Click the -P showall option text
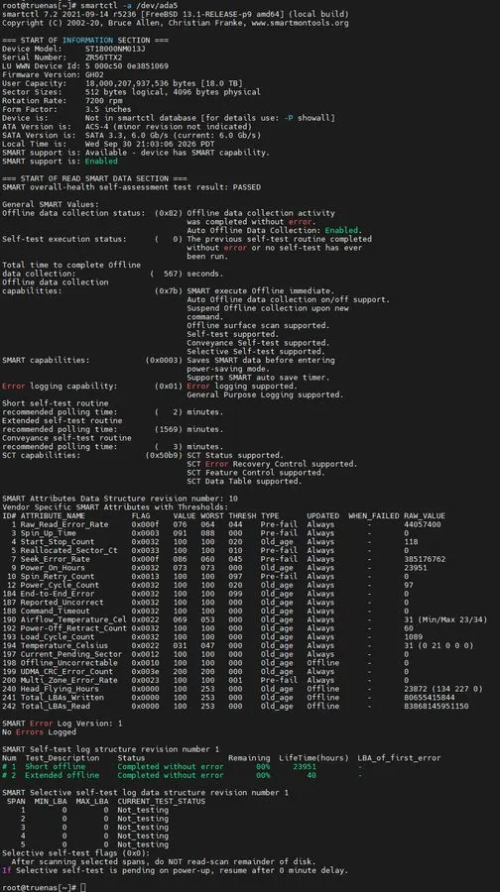The image size is (500, 892). tap(309, 118)
